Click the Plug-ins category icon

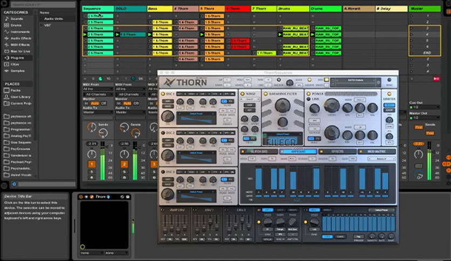click(x=6, y=57)
